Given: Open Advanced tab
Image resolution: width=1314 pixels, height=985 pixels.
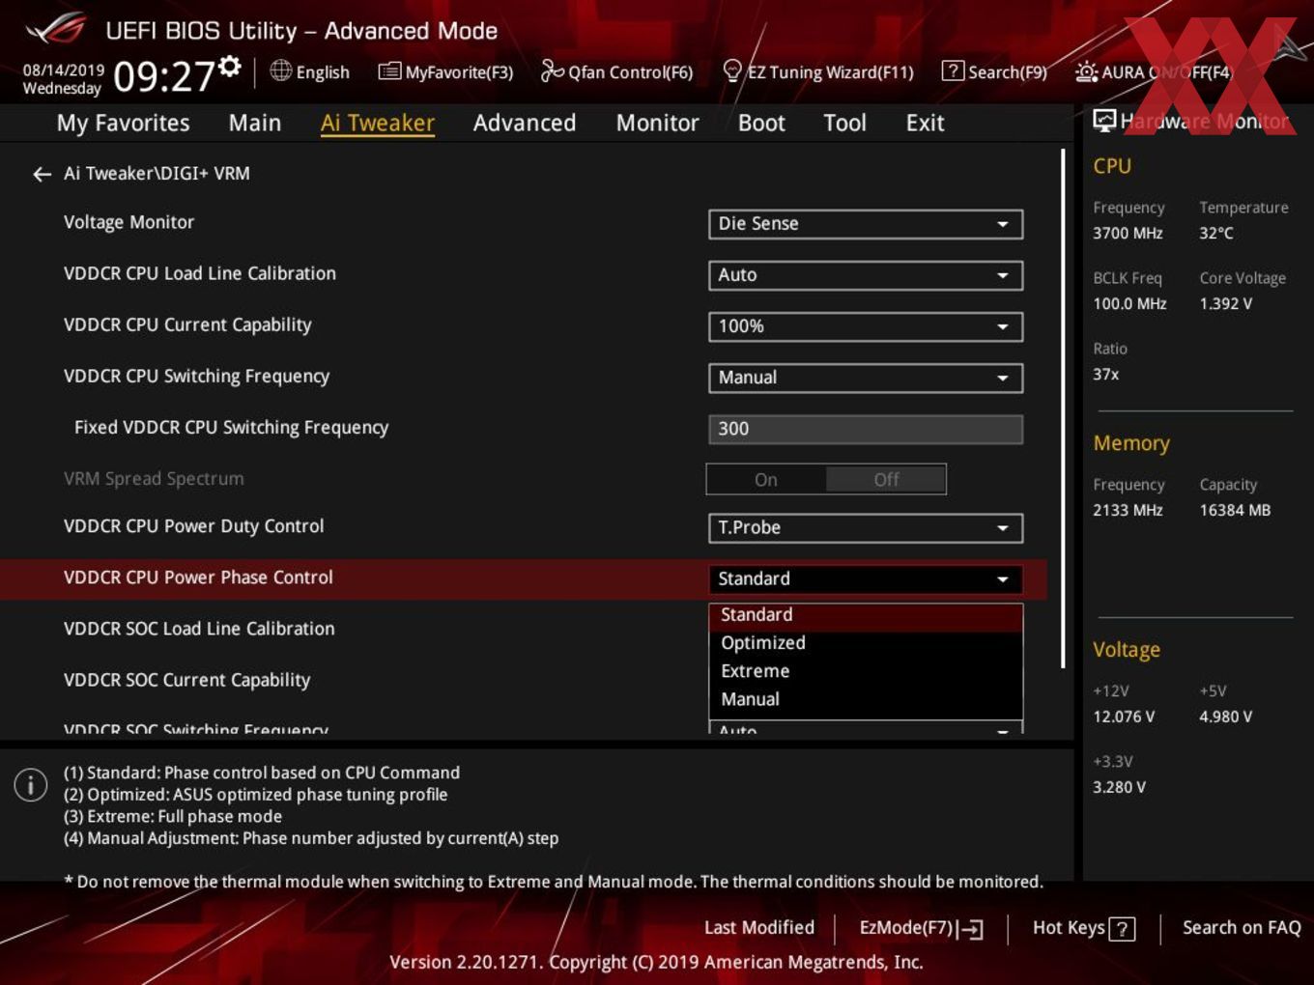Looking at the screenshot, I should (525, 123).
